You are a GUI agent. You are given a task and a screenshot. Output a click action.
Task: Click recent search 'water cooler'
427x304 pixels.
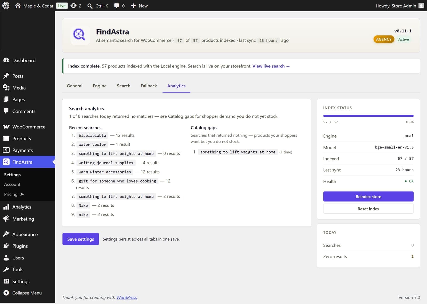pos(92,144)
